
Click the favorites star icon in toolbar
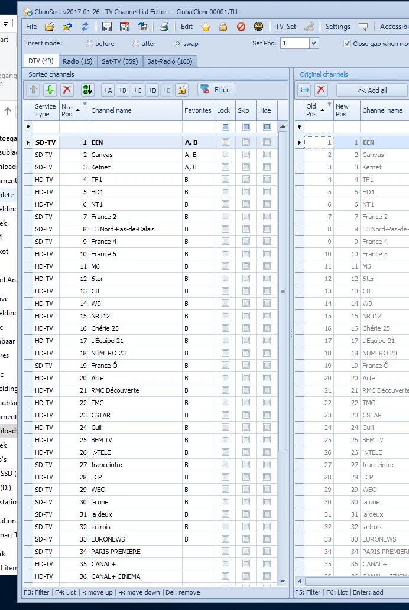point(206,27)
